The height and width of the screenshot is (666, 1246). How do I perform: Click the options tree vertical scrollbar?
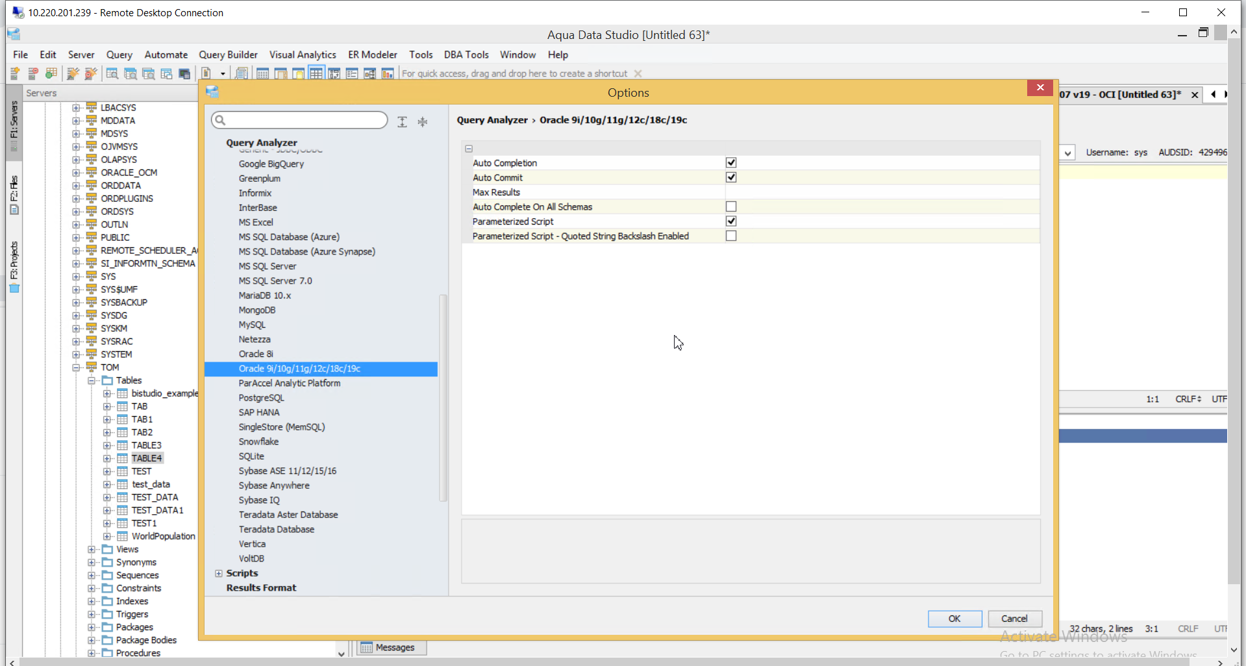click(443, 396)
